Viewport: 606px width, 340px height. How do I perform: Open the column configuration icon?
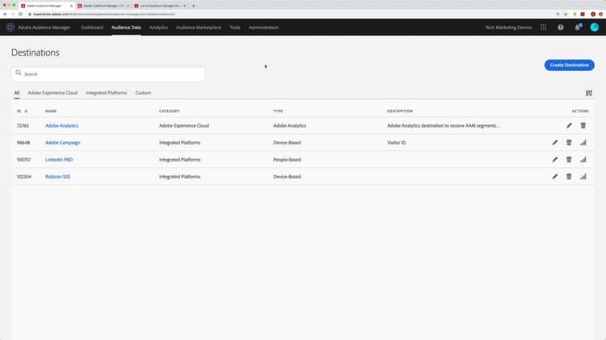coord(589,93)
